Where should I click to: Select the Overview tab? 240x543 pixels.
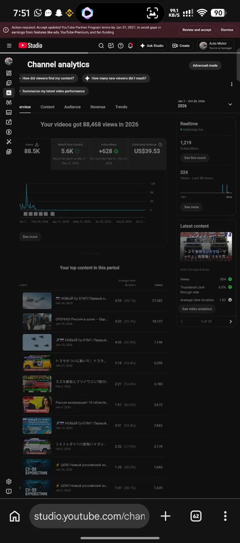[x=25, y=107]
